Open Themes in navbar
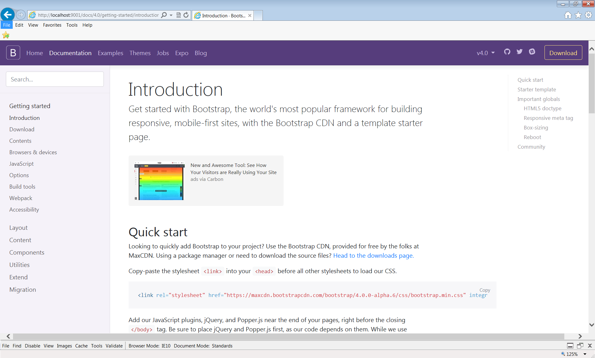Screen dimensions: 595x358 tap(140, 53)
